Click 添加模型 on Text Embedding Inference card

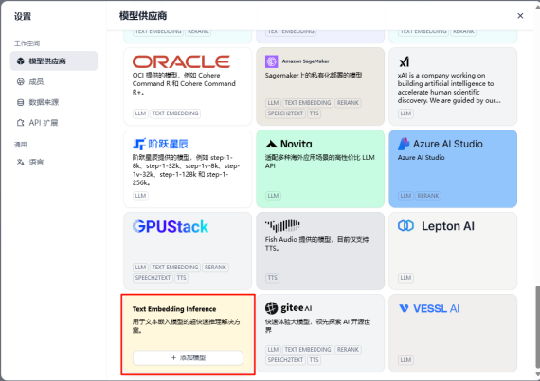coord(188,357)
